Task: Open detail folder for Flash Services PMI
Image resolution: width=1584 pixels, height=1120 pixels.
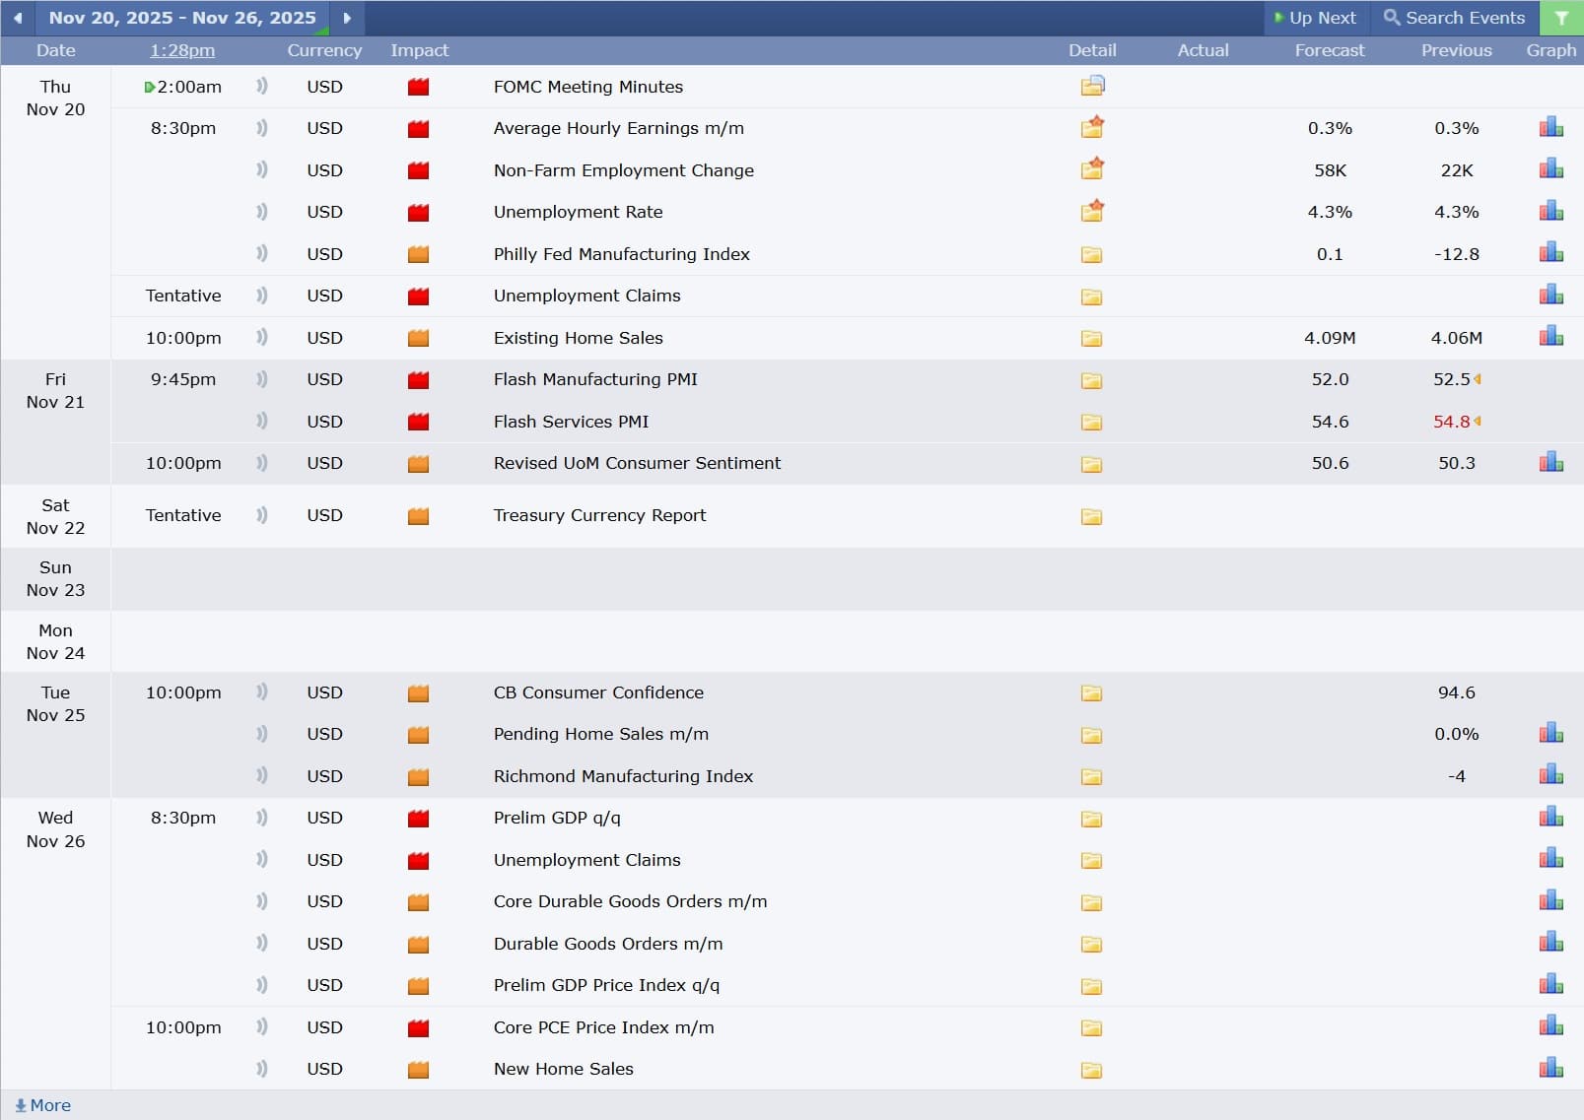Action: pyautogui.click(x=1091, y=422)
